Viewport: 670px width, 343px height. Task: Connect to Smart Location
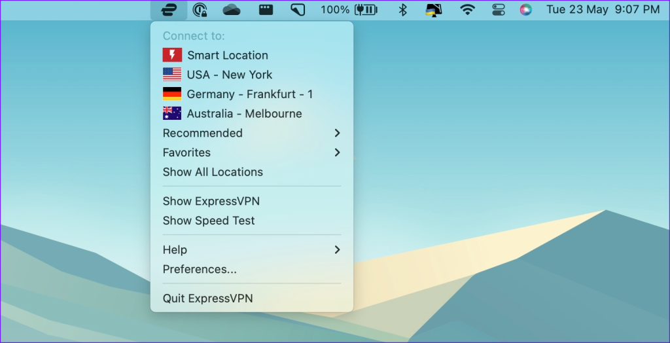(252, 55)
